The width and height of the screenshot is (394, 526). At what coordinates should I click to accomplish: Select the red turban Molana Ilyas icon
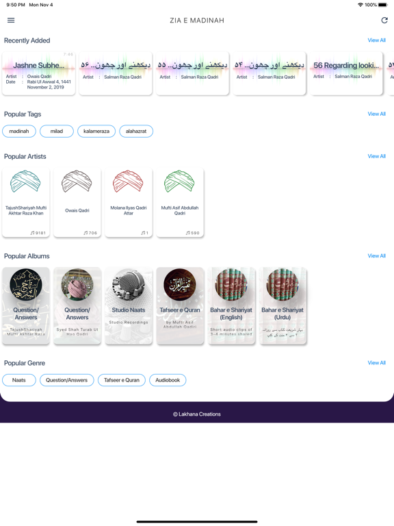(x=128, y=181)
